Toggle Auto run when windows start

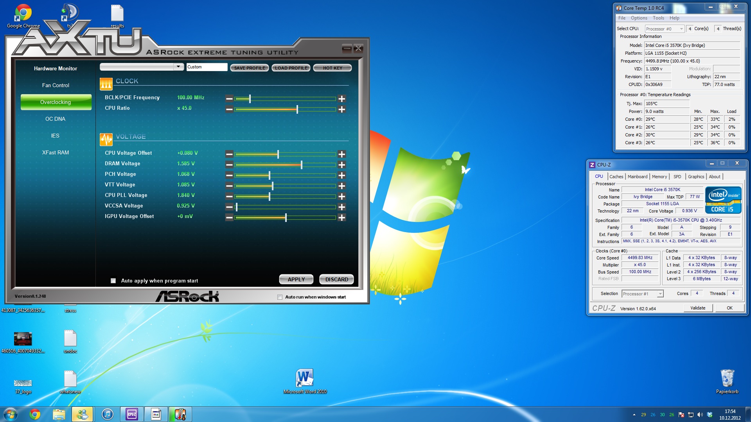click(x=280, y=297)
